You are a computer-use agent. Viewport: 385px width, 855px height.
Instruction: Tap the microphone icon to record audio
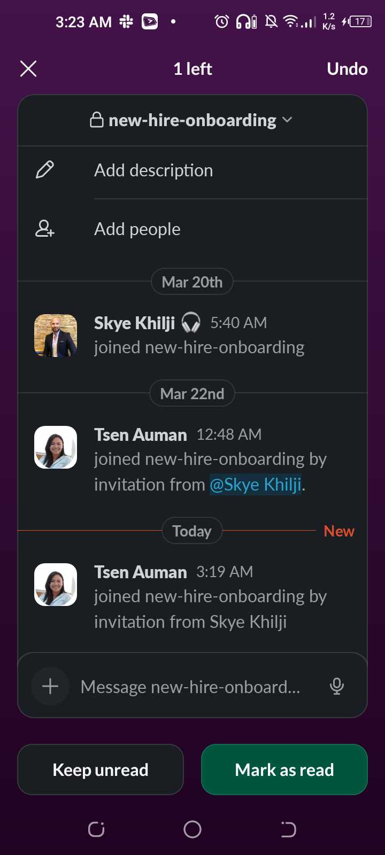click(x=336, y=686)
